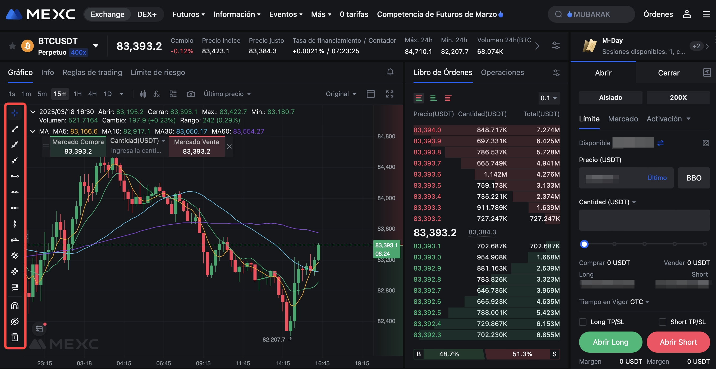Viewport: 716px width, 369px height.
Task: Open the 0.1 order book precision dropdown
Action: 549,98
